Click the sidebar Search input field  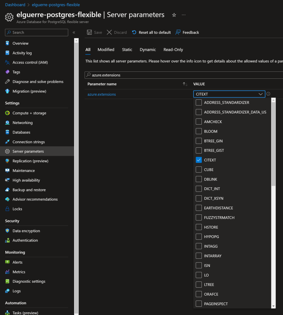(37, 32)
